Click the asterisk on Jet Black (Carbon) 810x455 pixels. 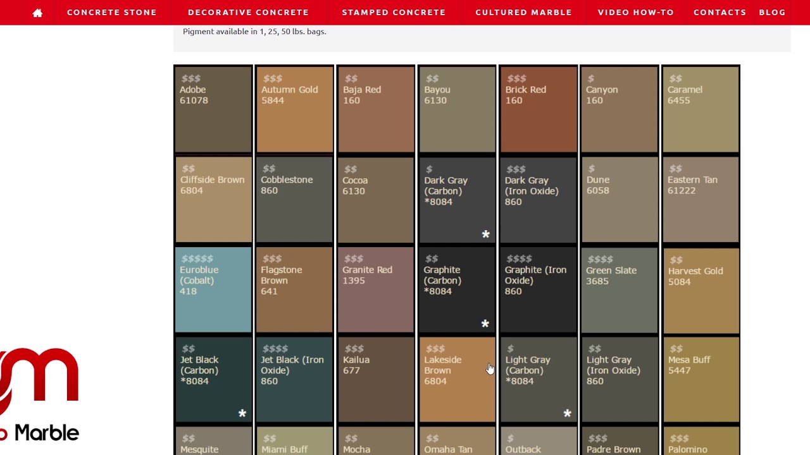click(x=242, y=413)
